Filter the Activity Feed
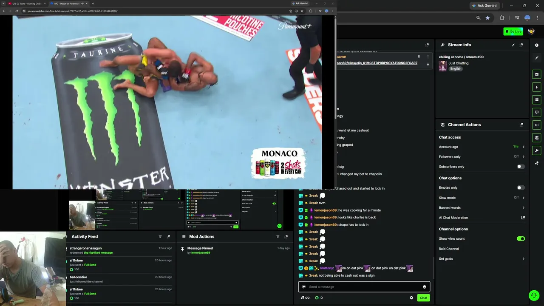The image size is (544, 306). pyautogui.click(x=160, y=237)
